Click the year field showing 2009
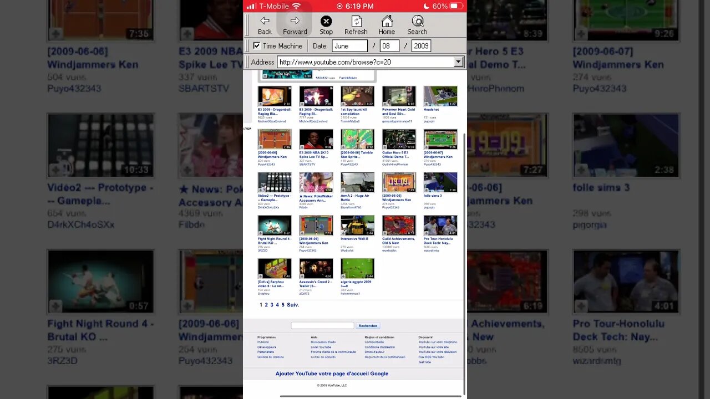This screenshot has height=399, width=710. tap(421, 46)
